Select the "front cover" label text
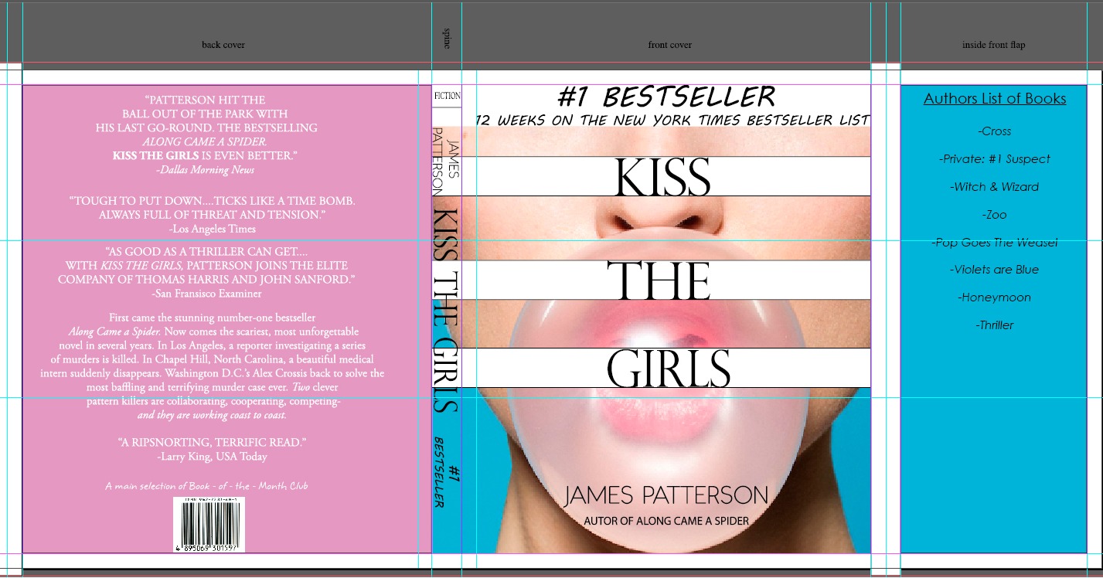 [x=670, y=45]
